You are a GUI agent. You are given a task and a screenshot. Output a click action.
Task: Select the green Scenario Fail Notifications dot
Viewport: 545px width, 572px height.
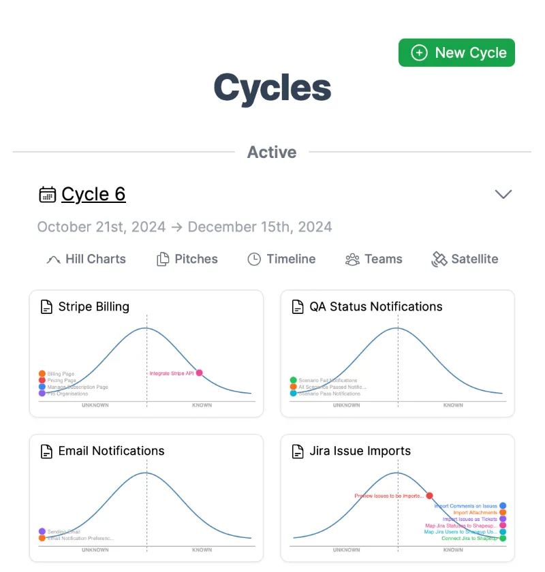coord(293,380)
